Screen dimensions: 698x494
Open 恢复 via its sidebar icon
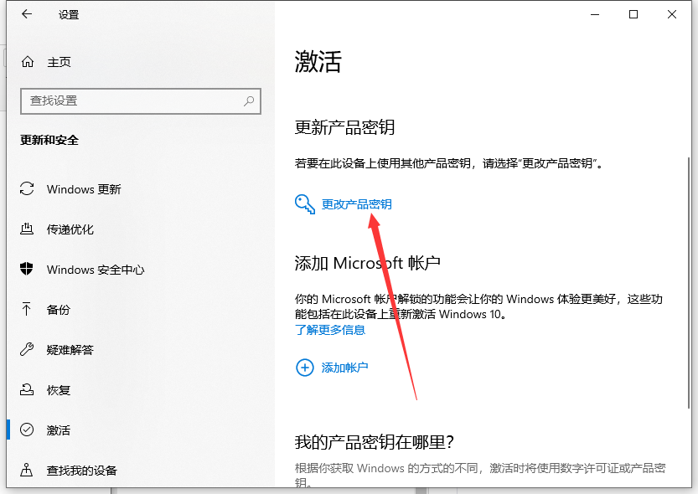pyautogui.click(x=28, y=390)
